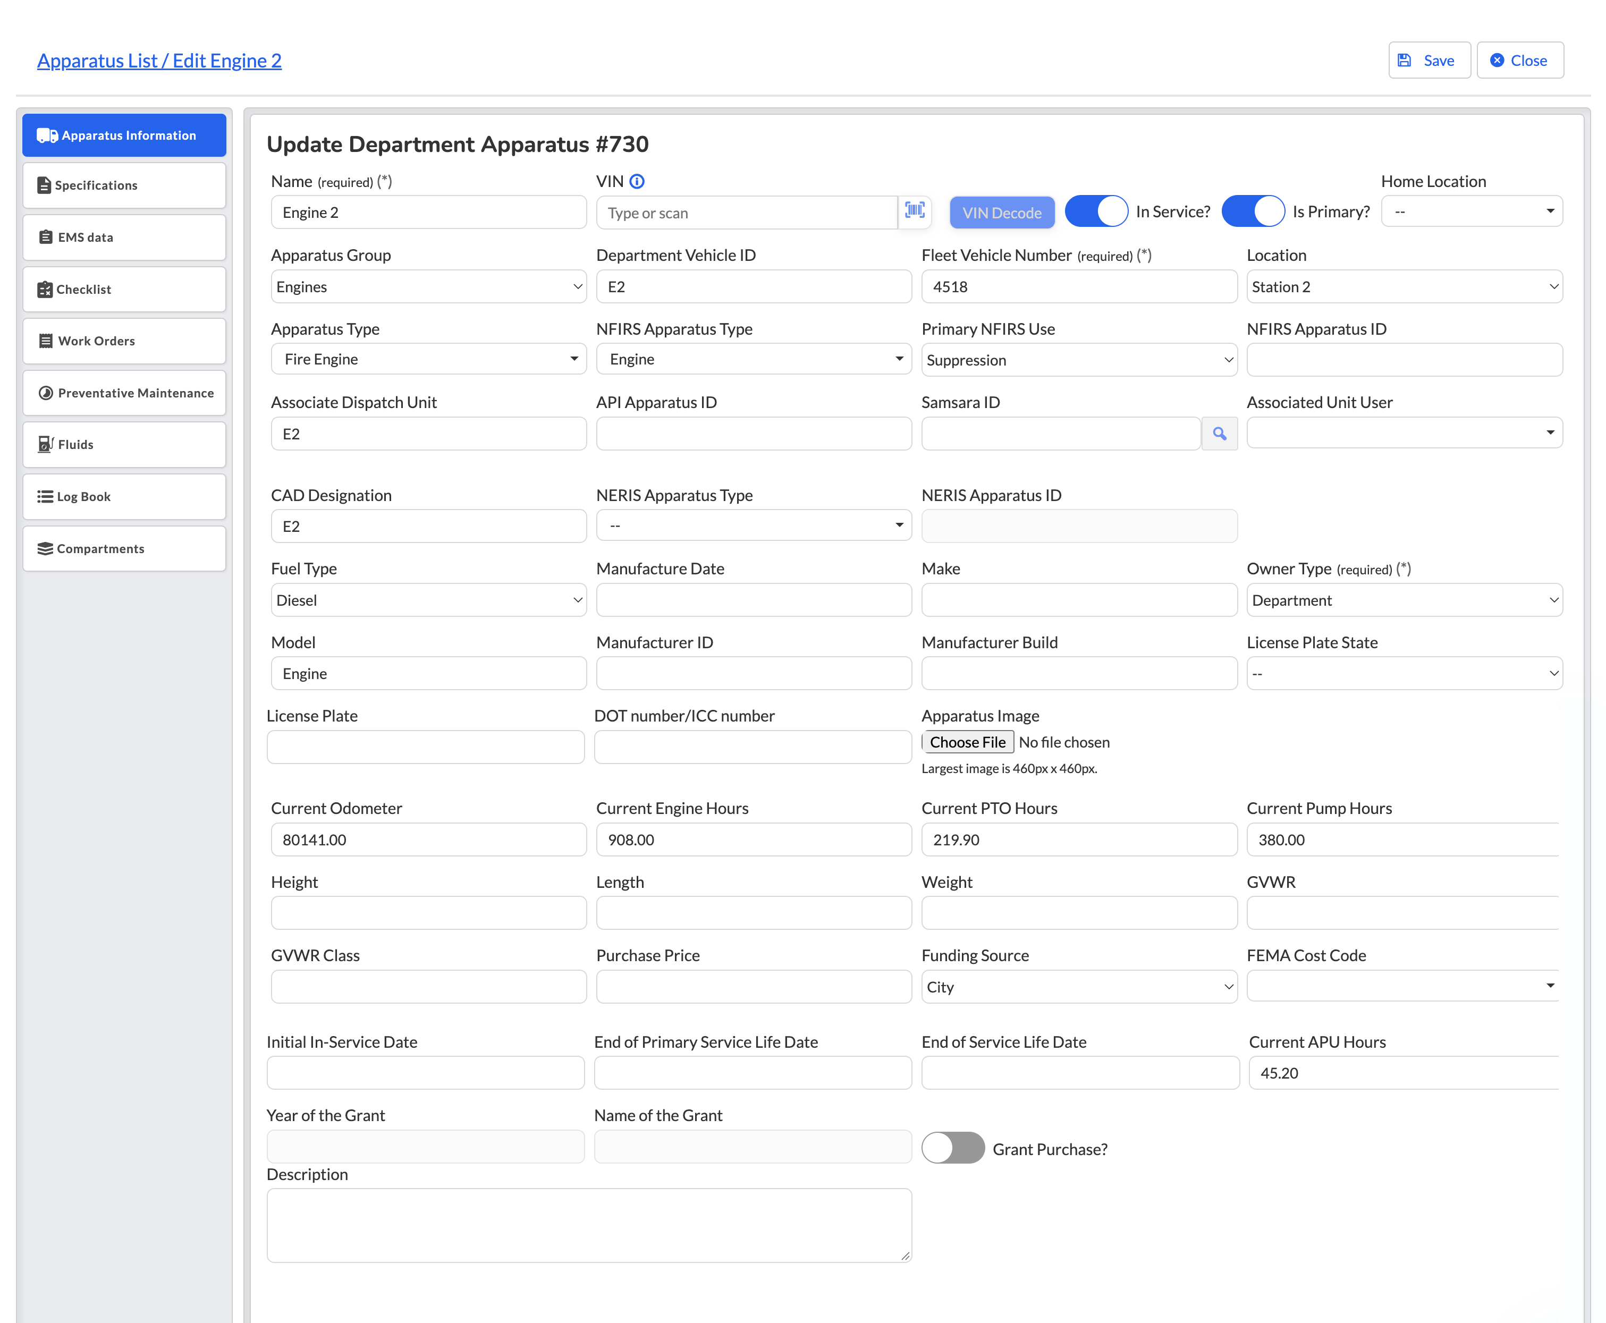1606x1323 pixels.
Task: Toggle the Is Primary switch
Action: tap(1253, 211)
